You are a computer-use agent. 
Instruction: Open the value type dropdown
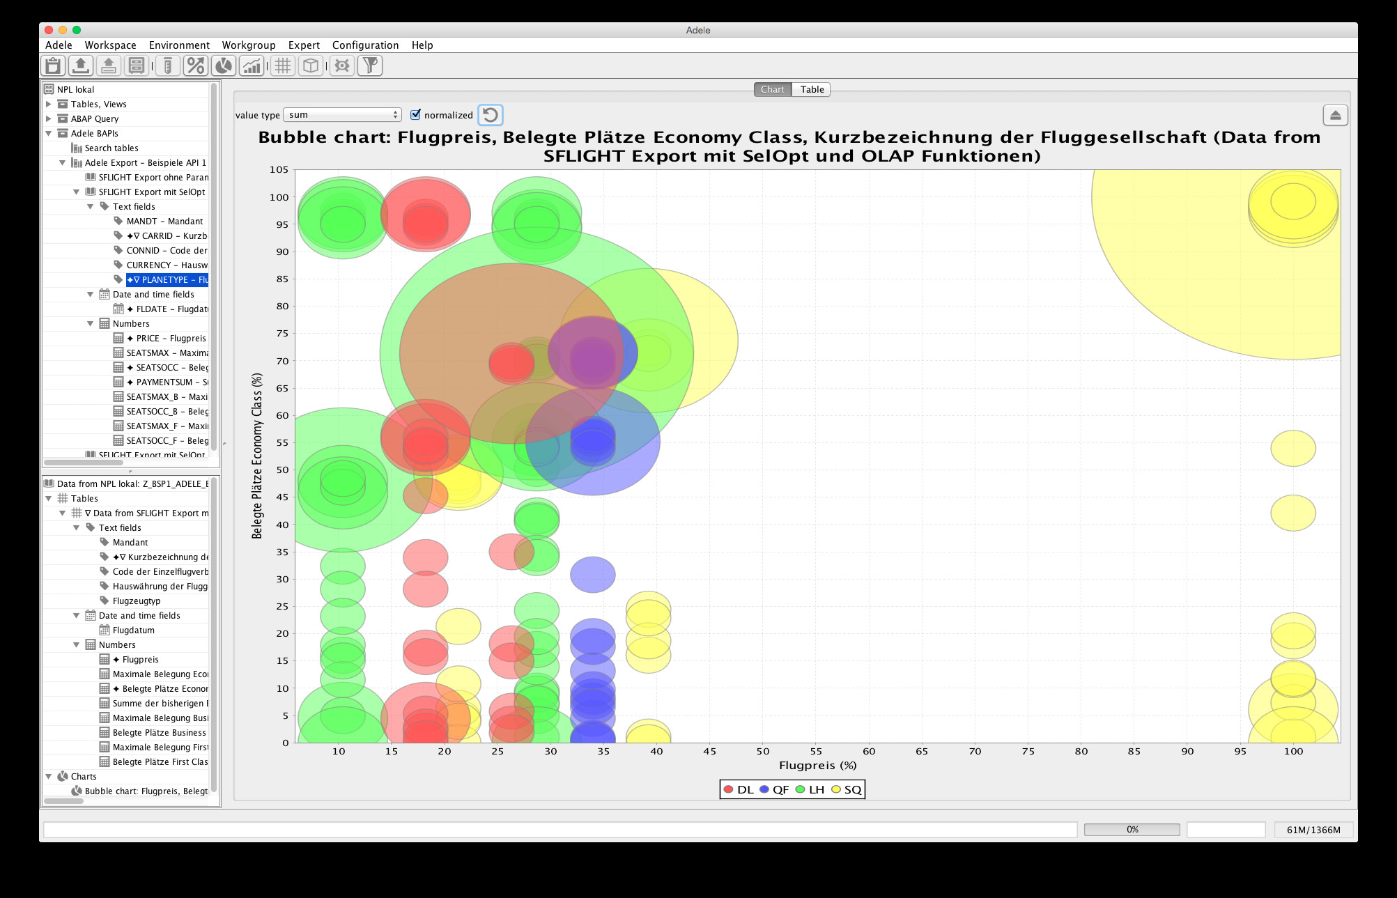point(342,115)
